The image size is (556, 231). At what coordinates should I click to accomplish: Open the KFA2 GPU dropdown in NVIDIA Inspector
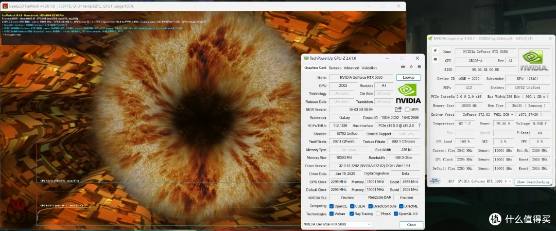480,181
